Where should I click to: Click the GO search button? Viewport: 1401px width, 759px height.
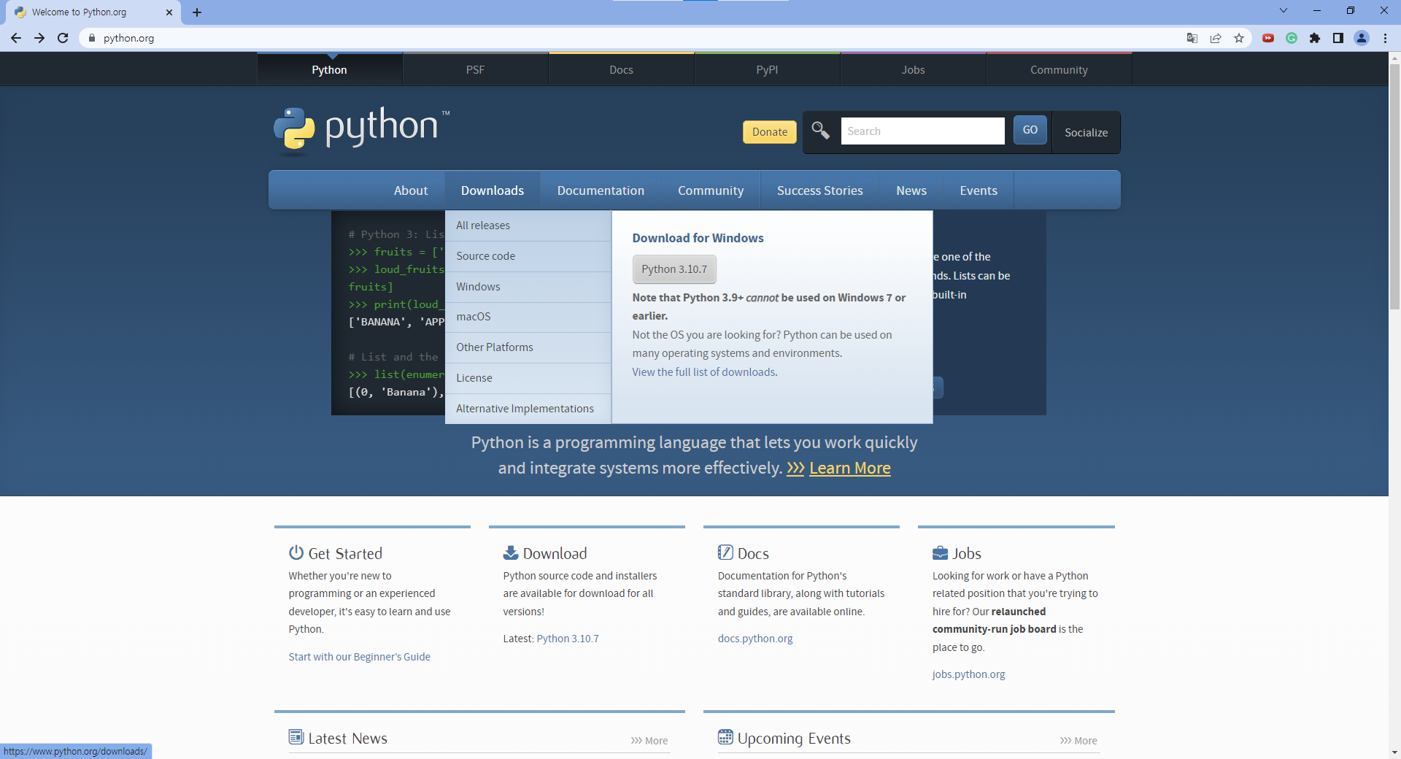1030,130
